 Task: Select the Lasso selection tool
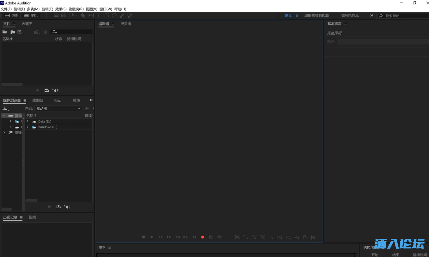(x=114, y=15)
